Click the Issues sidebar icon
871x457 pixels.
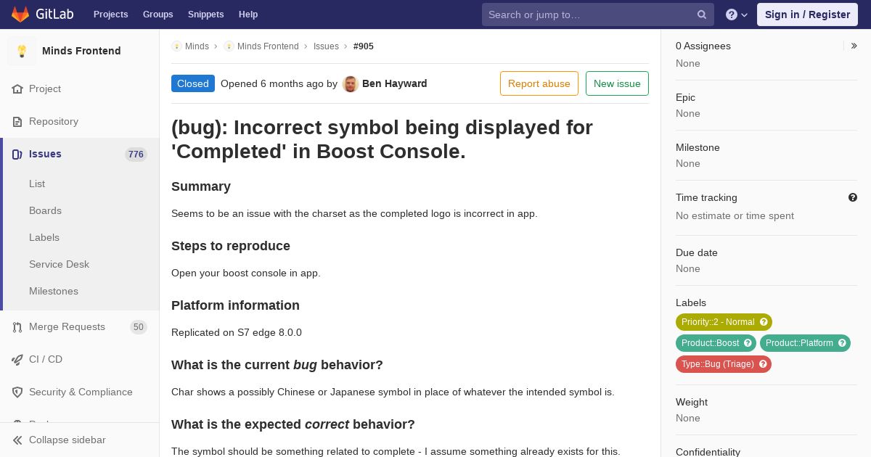coord(17,155)
